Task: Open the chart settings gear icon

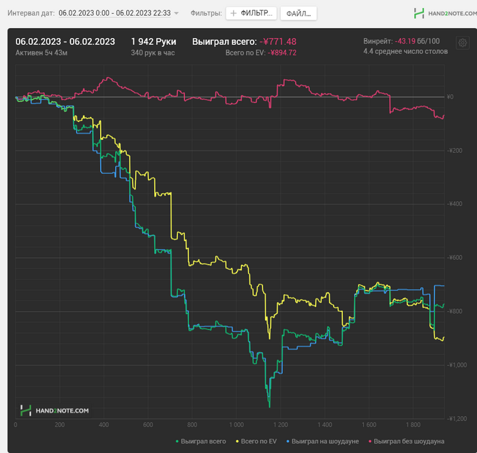Action: point(463,43)
